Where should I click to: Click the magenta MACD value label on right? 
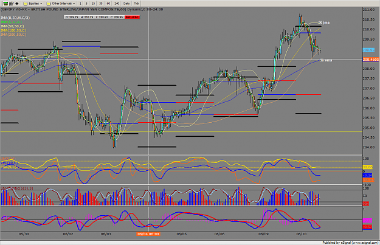click(x=367, y=221)
